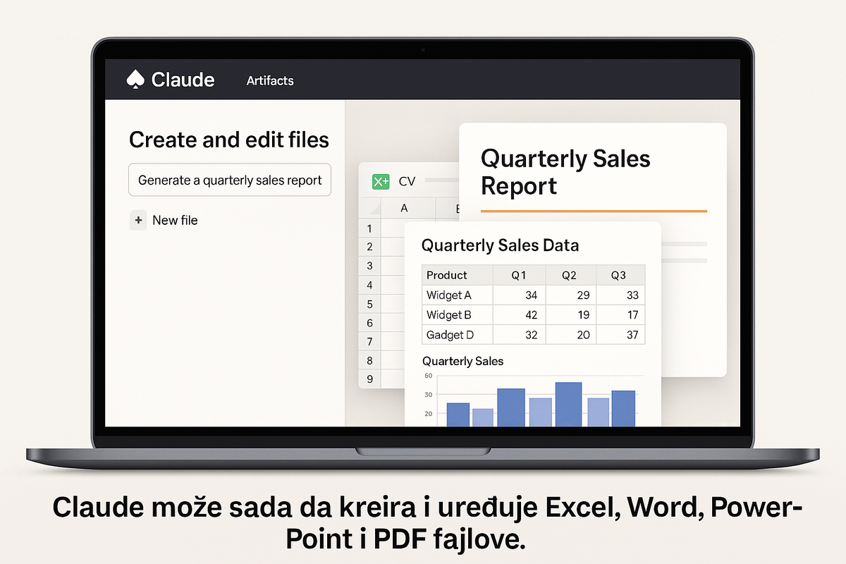Select Widget B Q3 value 17
Screen dimensions: 846x564
tap(620, 314)
